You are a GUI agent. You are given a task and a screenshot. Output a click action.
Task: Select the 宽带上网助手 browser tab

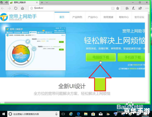pyautogui.click(x=24, y=3)
